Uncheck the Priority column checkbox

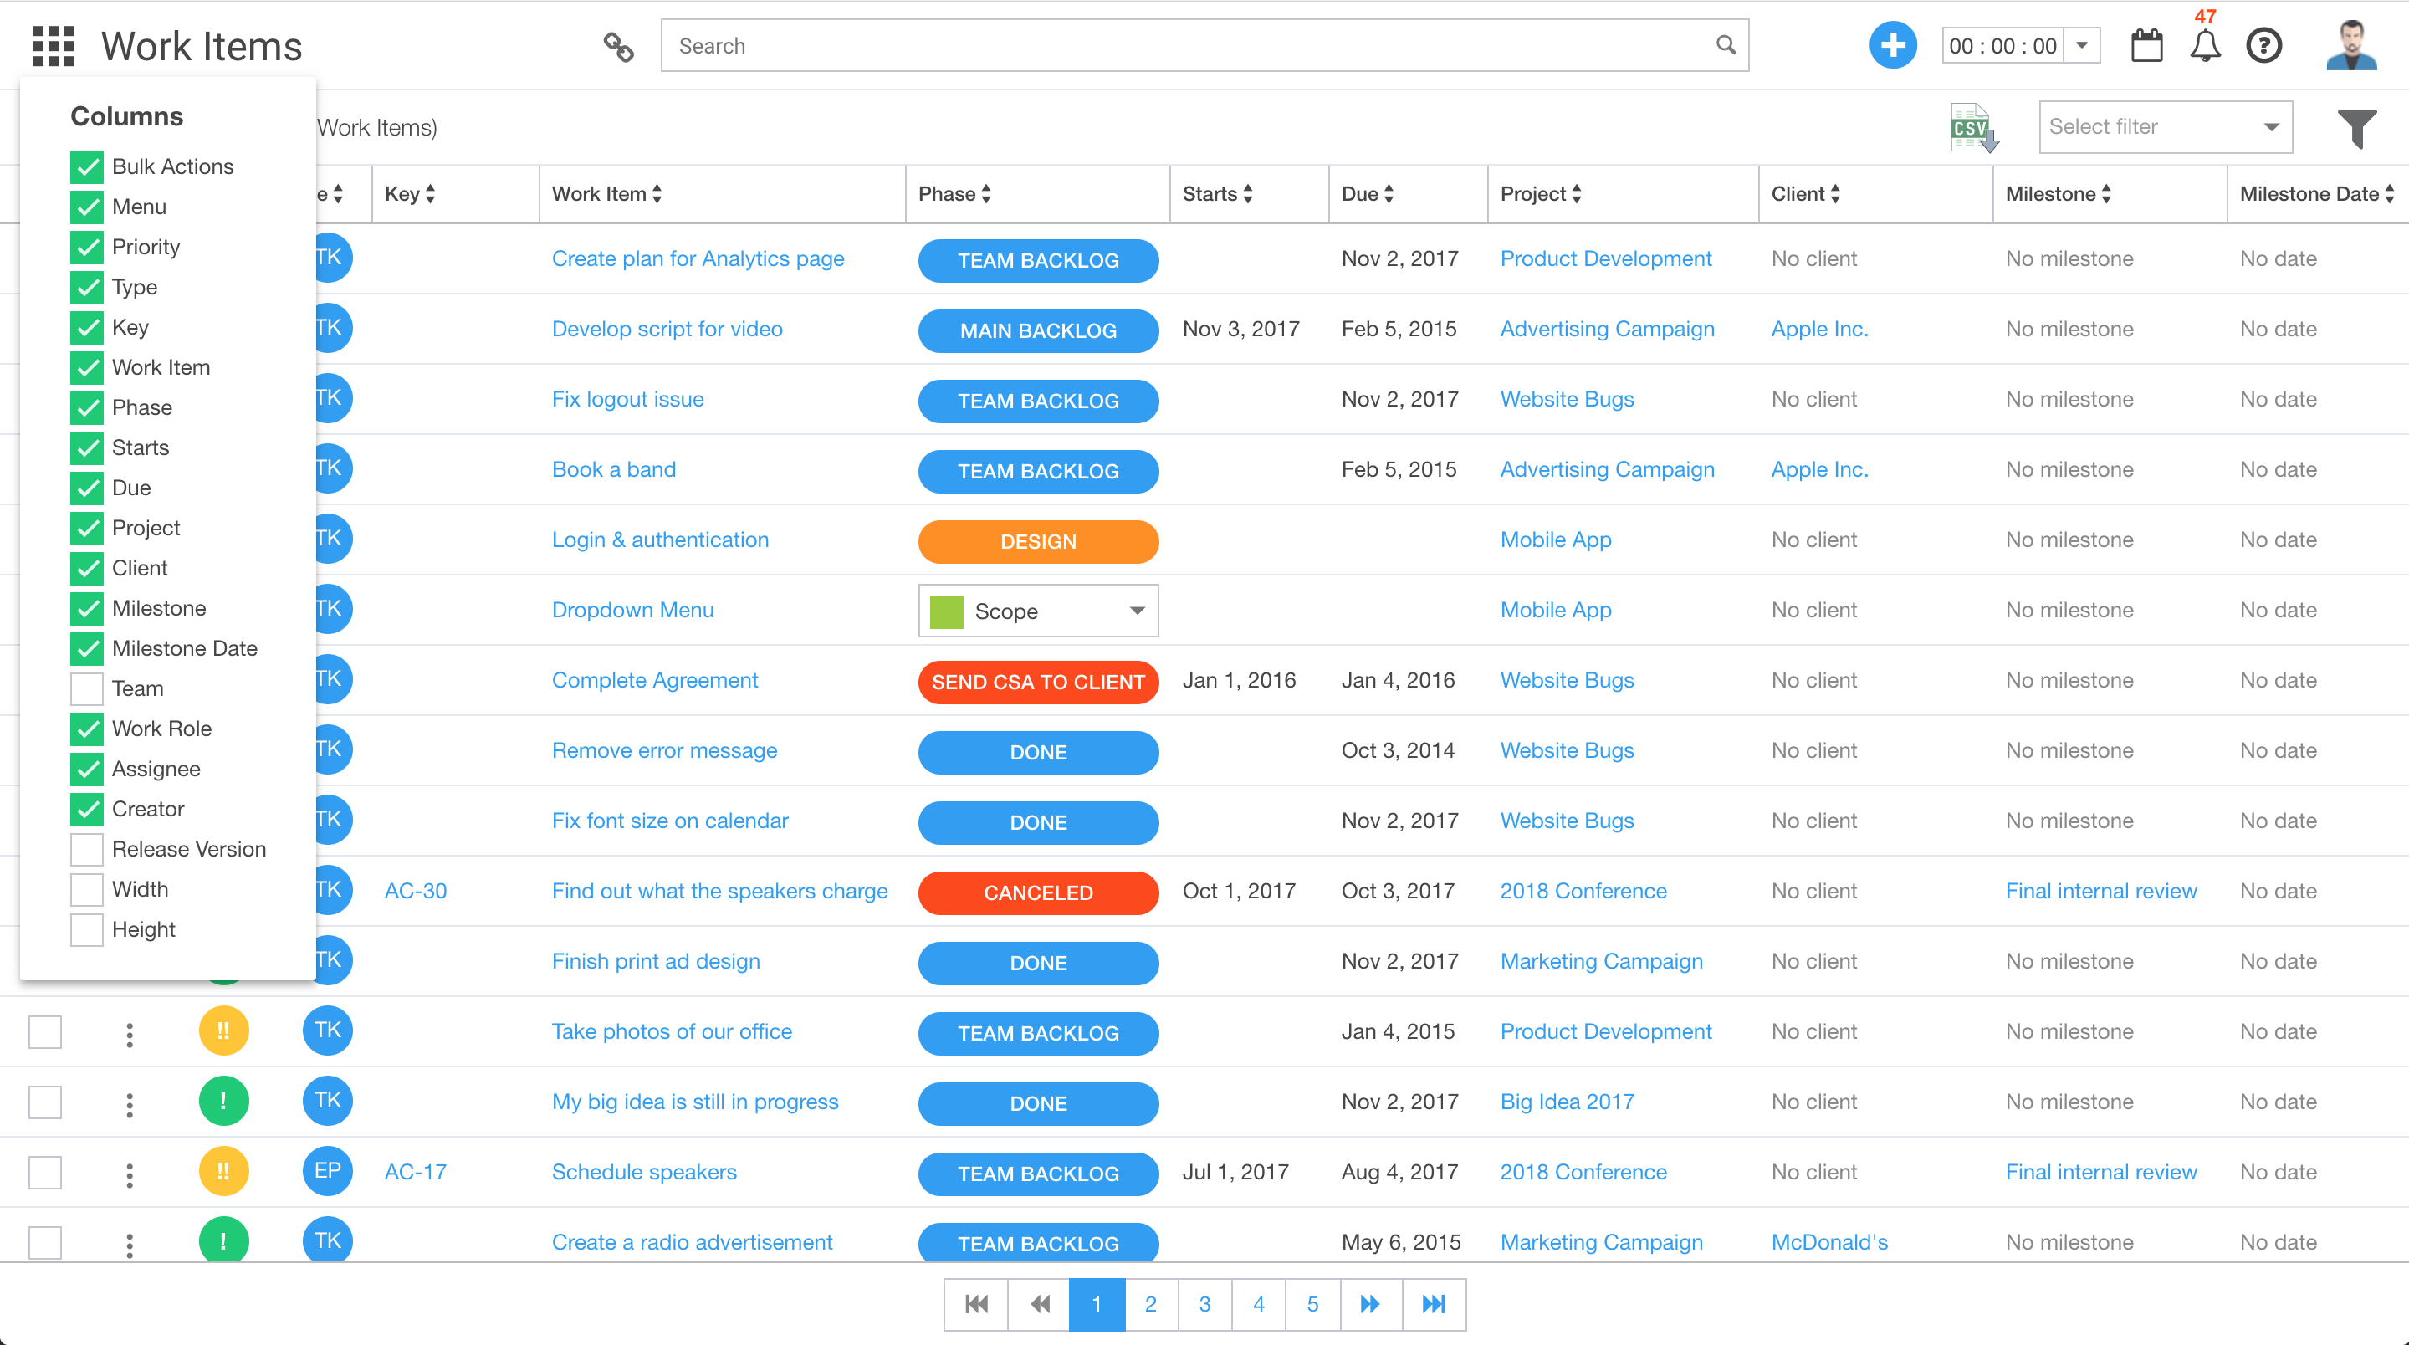click(x=86, y=247)
